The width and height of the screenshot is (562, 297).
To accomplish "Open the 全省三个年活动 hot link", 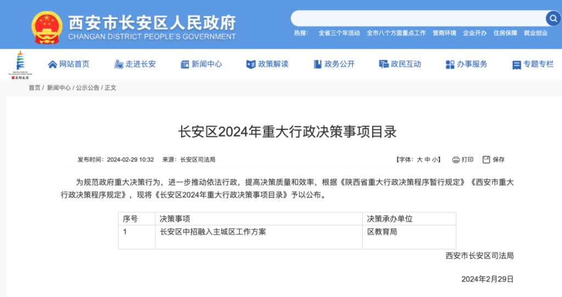I will pyautogui.click(x=339, y=33).
